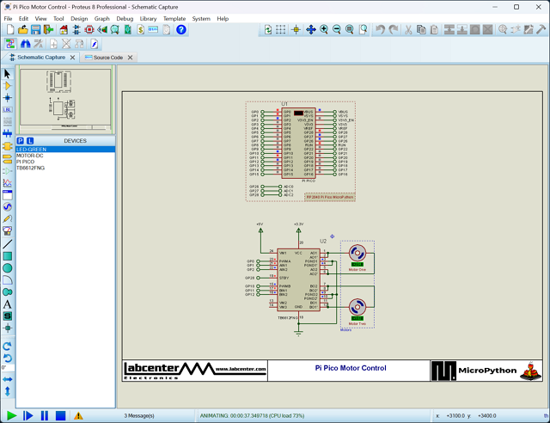Screen dimensions: 550x423
Task: Click the Zoom Out magnifier icon
Action: coord(337,29)
